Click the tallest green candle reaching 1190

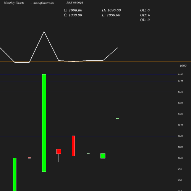click(x=44, y=123)
